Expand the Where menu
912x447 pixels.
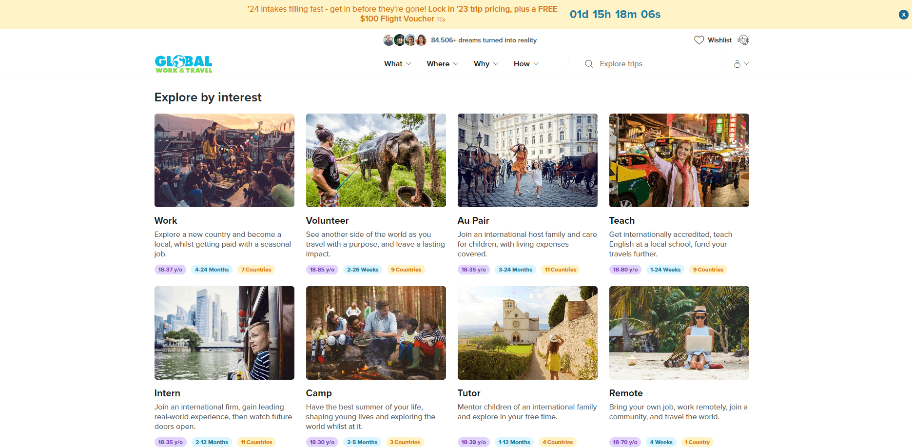[442, 64]
